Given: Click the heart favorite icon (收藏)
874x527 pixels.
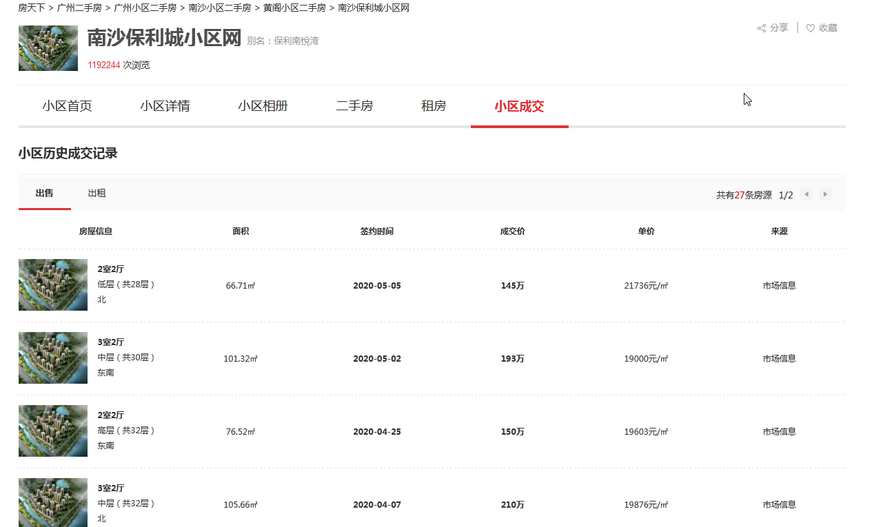Looking at the screenshot, I should click(x=811, y=28).
